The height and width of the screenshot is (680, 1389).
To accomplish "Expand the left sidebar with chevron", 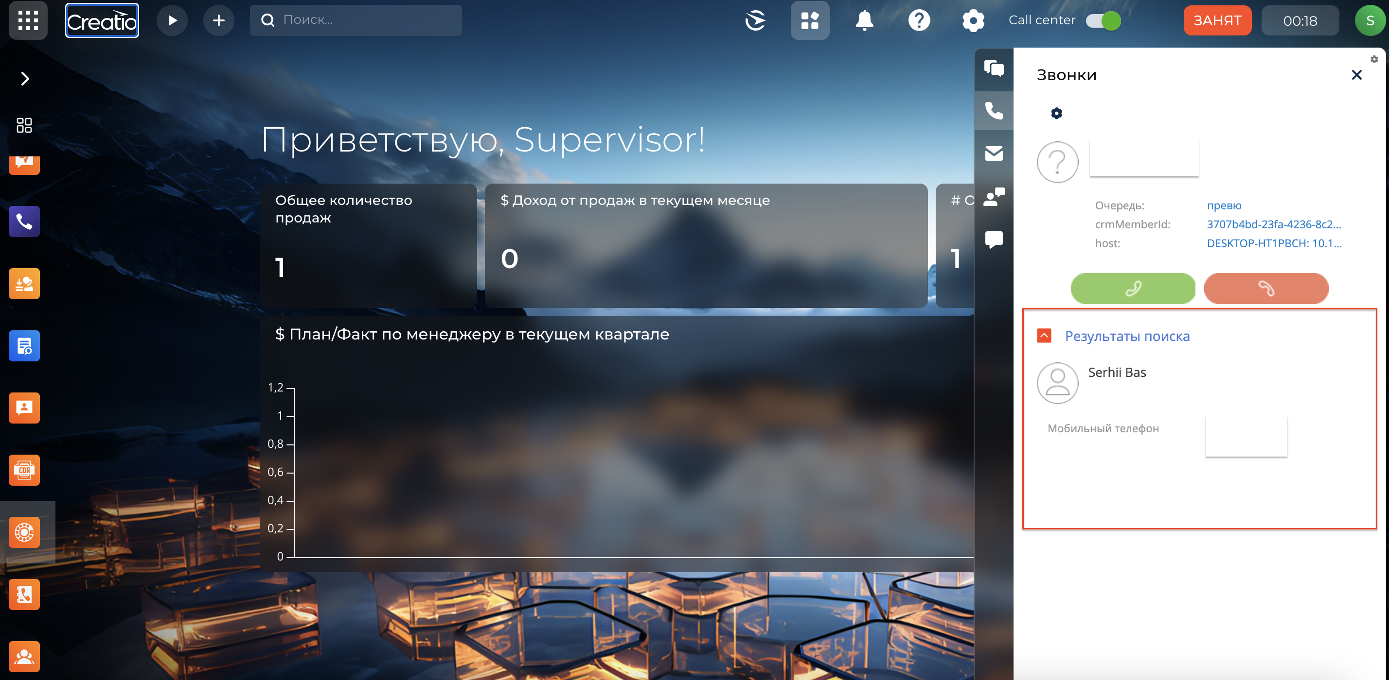I will click(x=25, y=79).
